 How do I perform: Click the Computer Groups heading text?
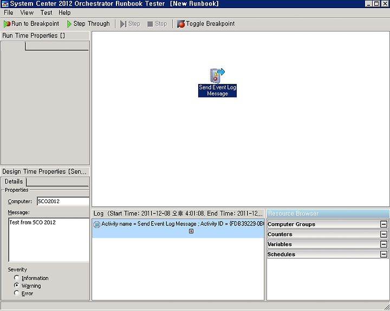[291, 224]
